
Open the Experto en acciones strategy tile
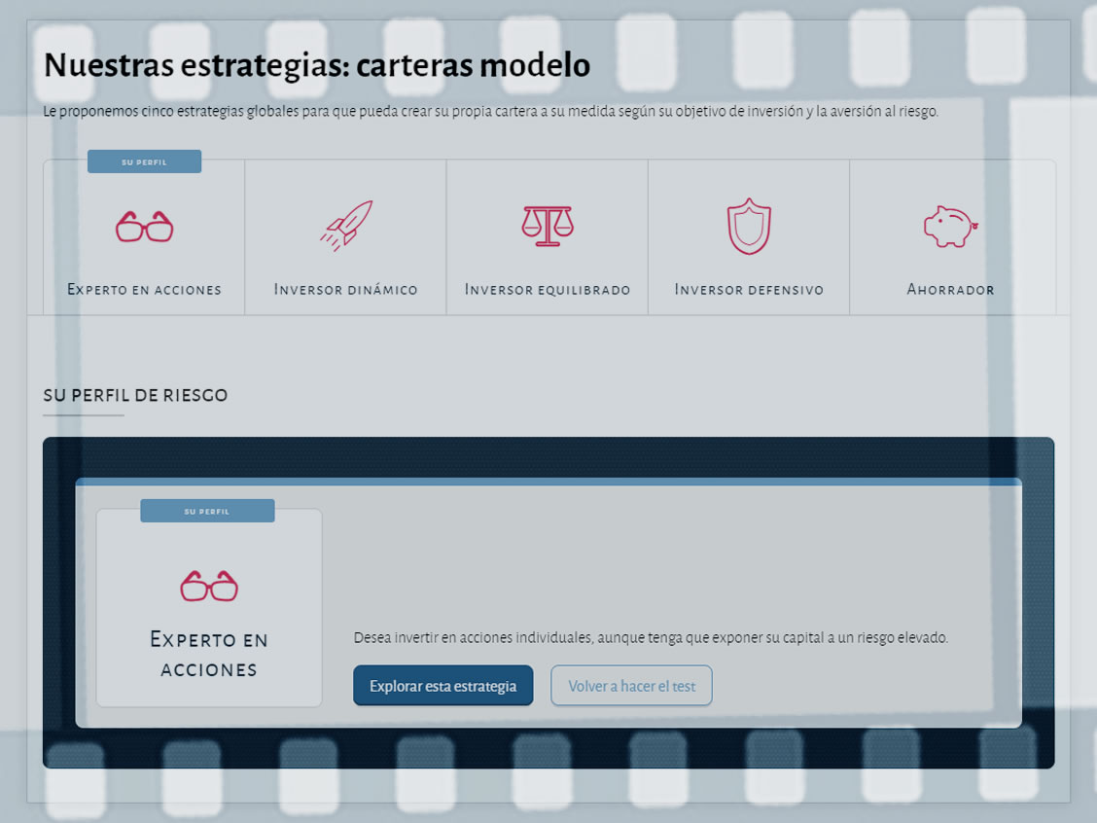pyautogui.click(x=143, y=236)
